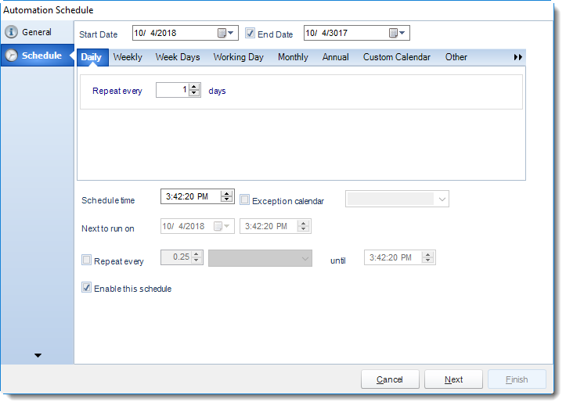Toggle the End Date checkbox
Viewport: 566px width, 406px height.
(250, 33)
